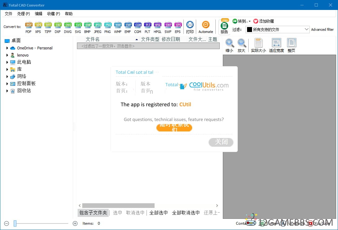Toggle the include subfolders option
The height and width of the screenshot is (230, 338).
tap(93, 213)
